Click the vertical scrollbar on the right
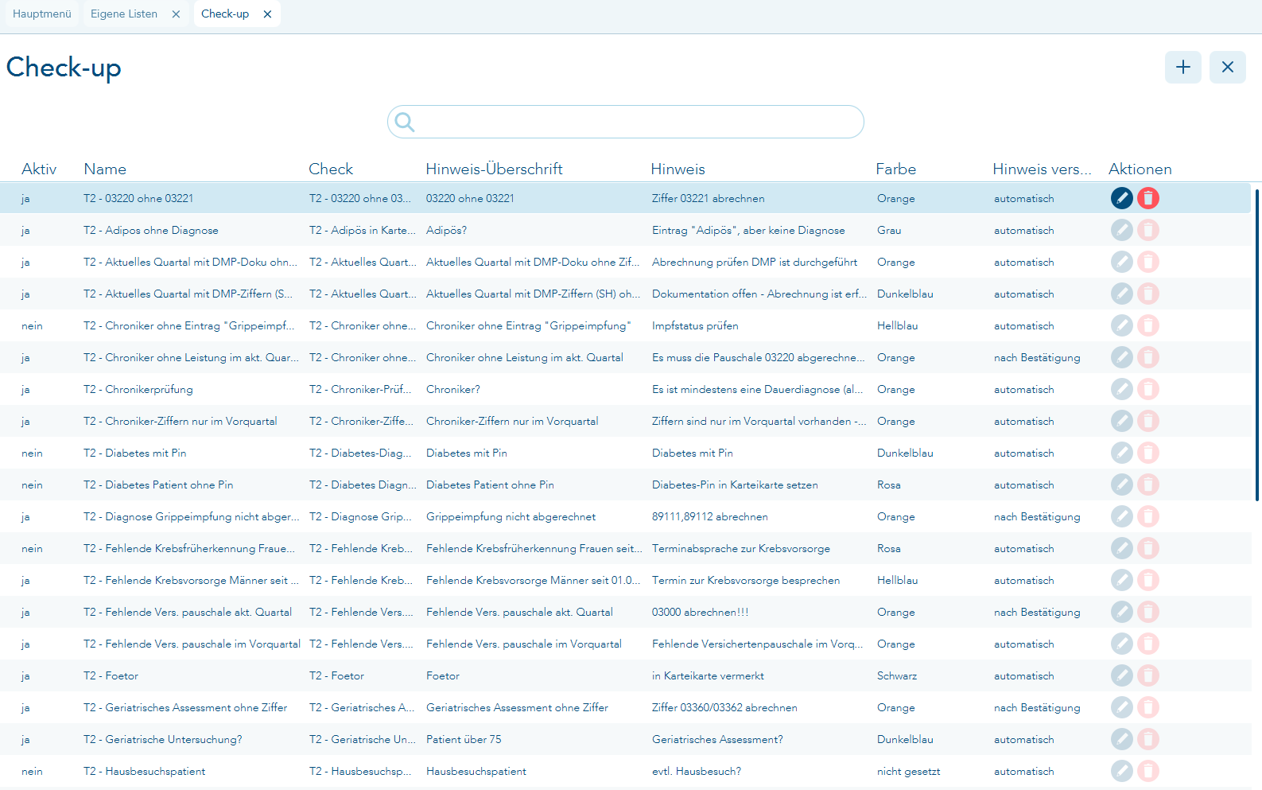The height and width of the screenshot is (790, 1262). [x=1256, y=344]
